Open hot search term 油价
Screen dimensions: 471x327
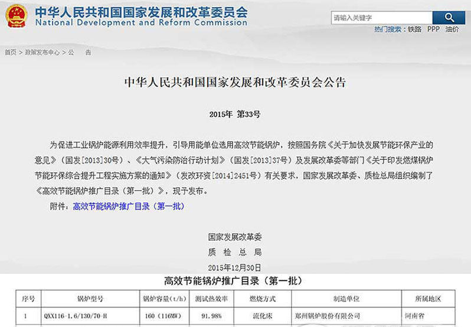point(452,29)
